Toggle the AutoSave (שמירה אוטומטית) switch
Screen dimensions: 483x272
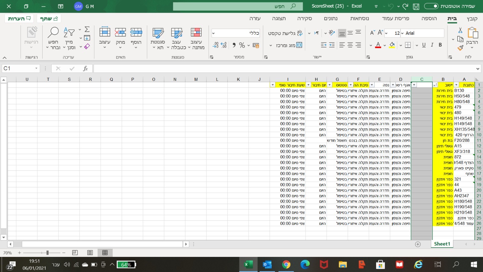(431, 6)
